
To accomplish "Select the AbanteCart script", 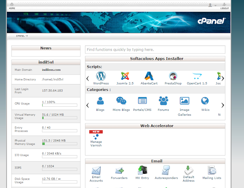I will point(149,78).
